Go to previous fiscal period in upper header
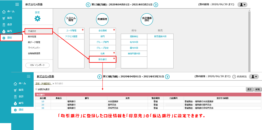The image size is (262, 130). tap(88, 5)
